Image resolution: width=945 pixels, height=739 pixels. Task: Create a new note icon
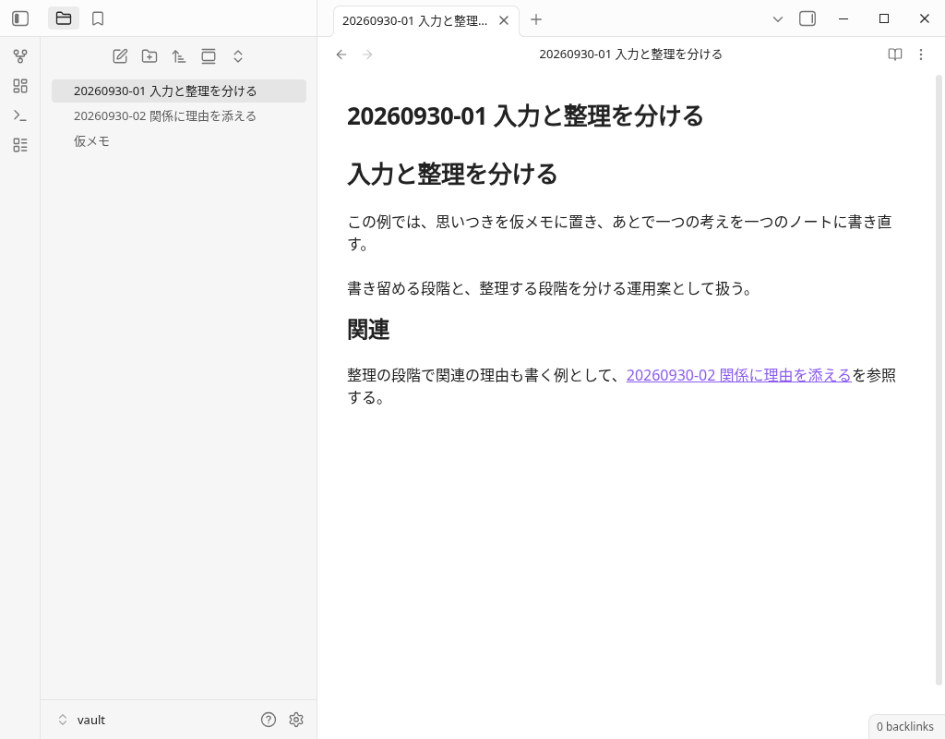[120, 56]
